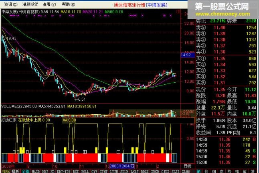The width and height of the screenshot is (259, 173).
Task: Switch quote panel to 盘 tab
Action: (x=222, y=171)
